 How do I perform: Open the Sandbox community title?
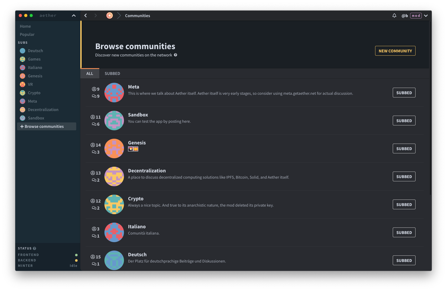[x=138, y=115]
